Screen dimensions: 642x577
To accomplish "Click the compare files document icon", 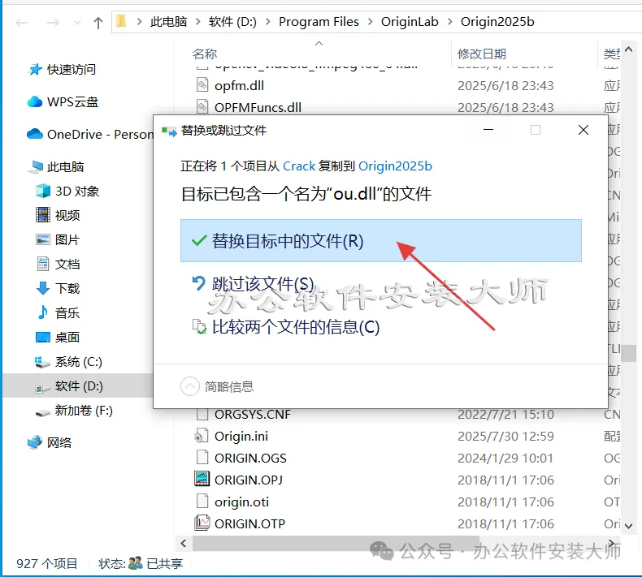I will [x=199, y=327].
